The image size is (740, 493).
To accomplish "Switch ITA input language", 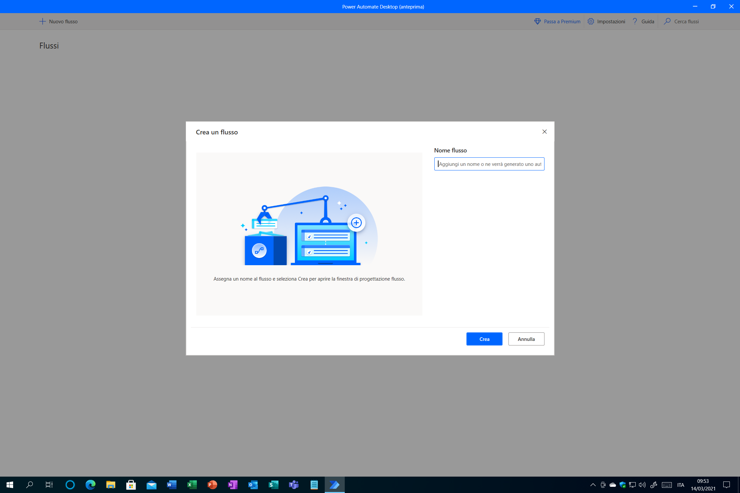I will coord(681,485).
